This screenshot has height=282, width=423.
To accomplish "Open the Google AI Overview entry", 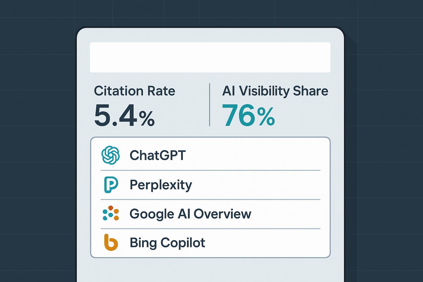I will click(190, 214).
